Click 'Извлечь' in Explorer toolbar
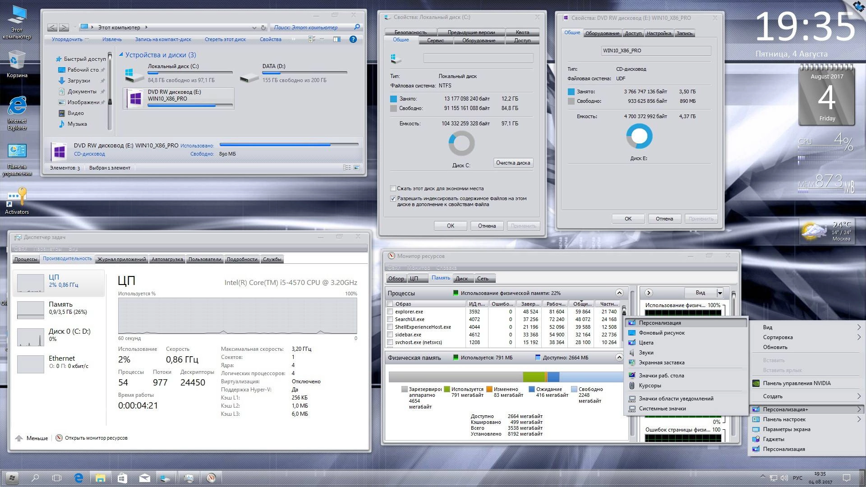This screenshot has width=866, height=487. click(112, 39)
